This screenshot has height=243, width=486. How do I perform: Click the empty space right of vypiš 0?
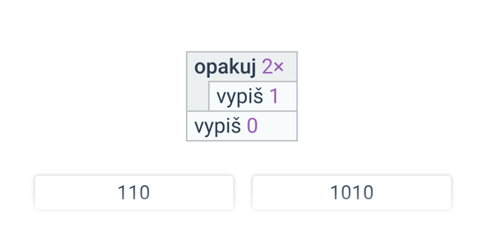coord(277,126)
